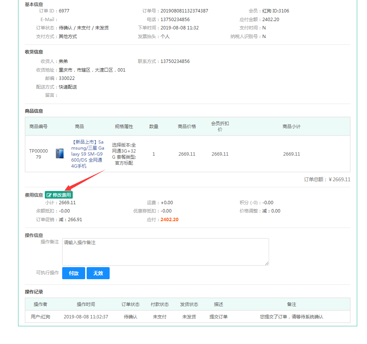Screen dimensions: 367x344
Task: Click the edit icon in 修改费用
Action: (x=49, y=195)
